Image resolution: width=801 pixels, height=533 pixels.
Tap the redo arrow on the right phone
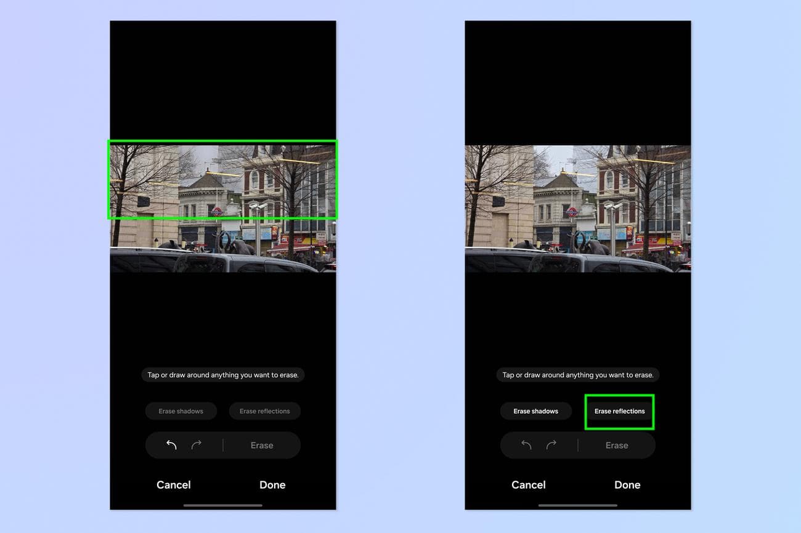551,445
